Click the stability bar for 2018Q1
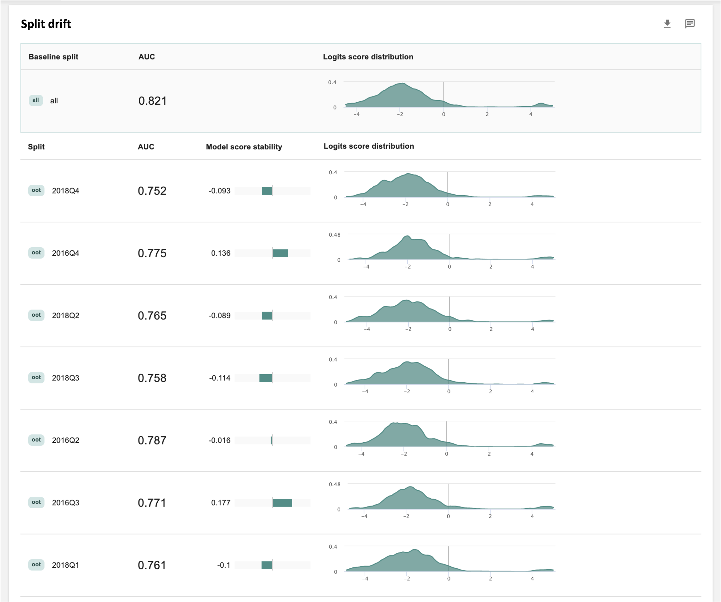This screenshot has width=721, height=602. click(x=273, y=566)
